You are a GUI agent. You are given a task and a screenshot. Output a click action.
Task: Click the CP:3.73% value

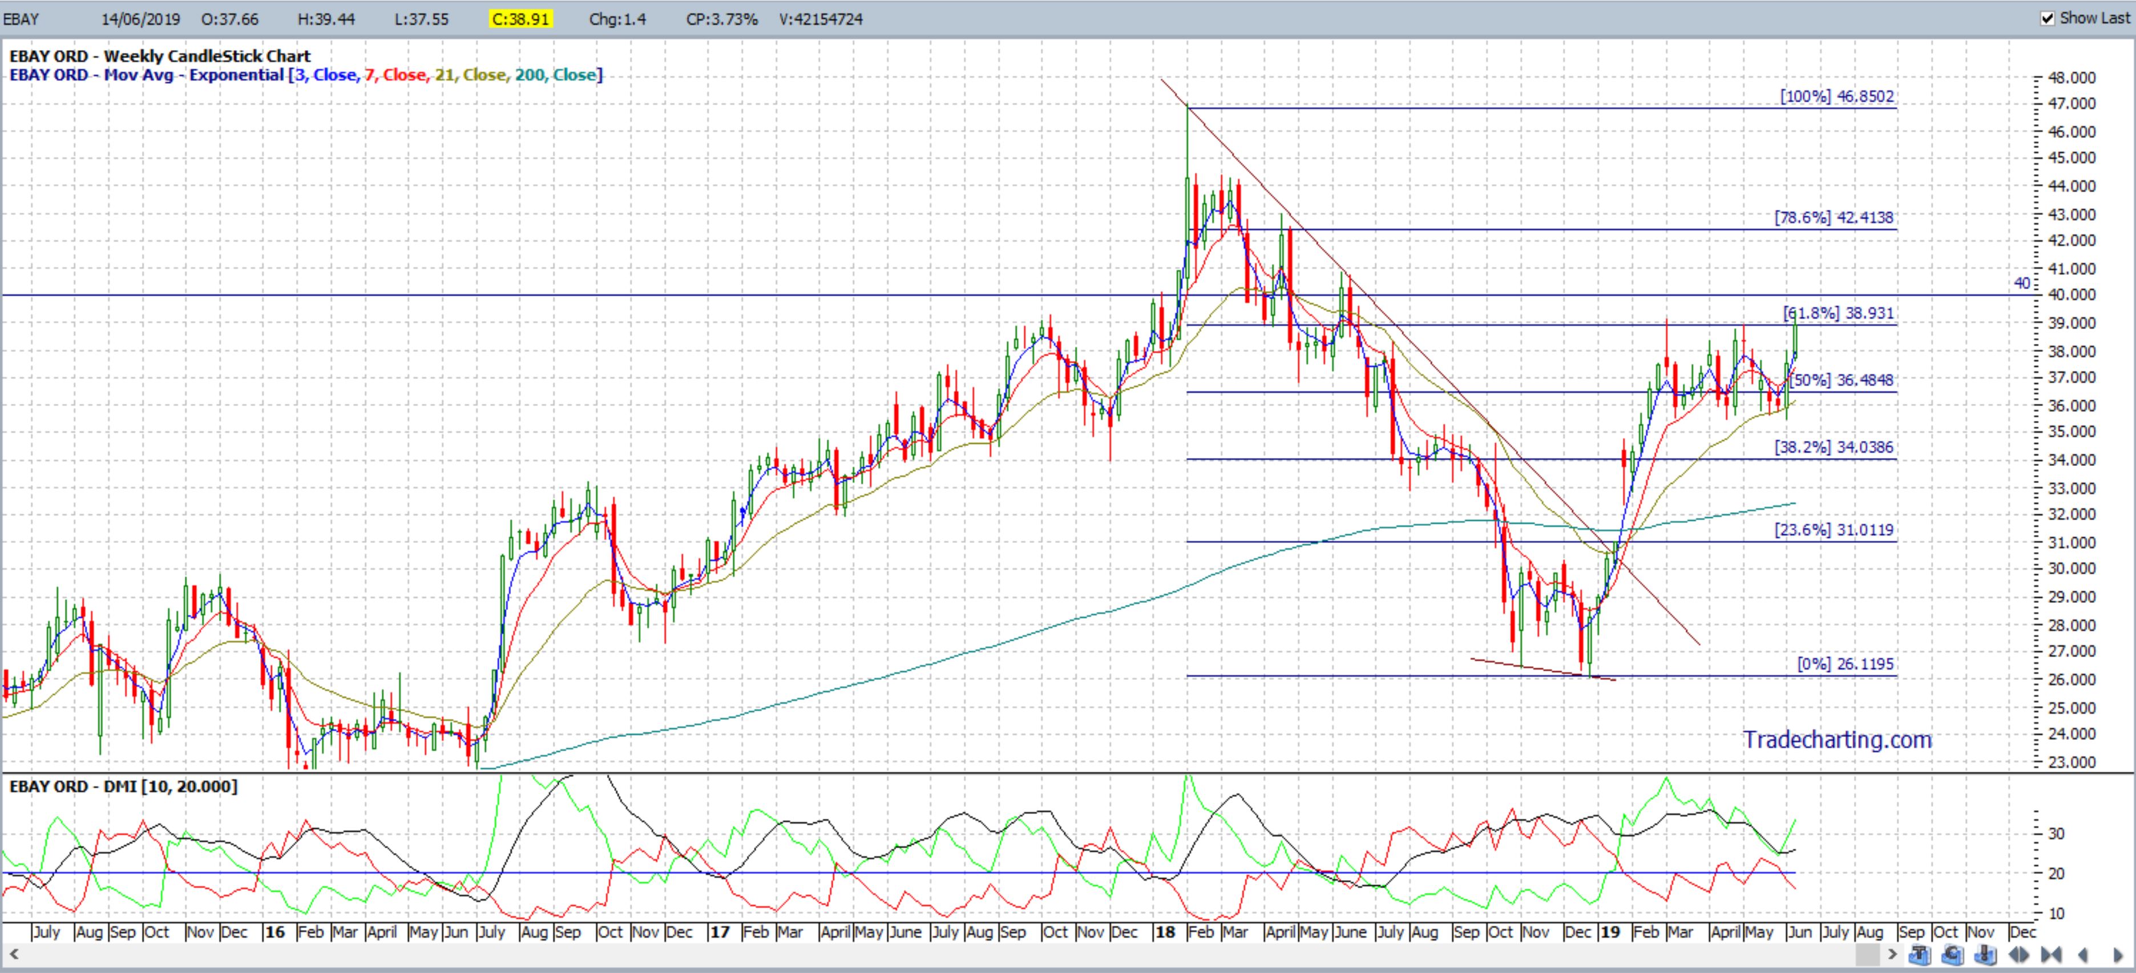click(x=721, y=19)
